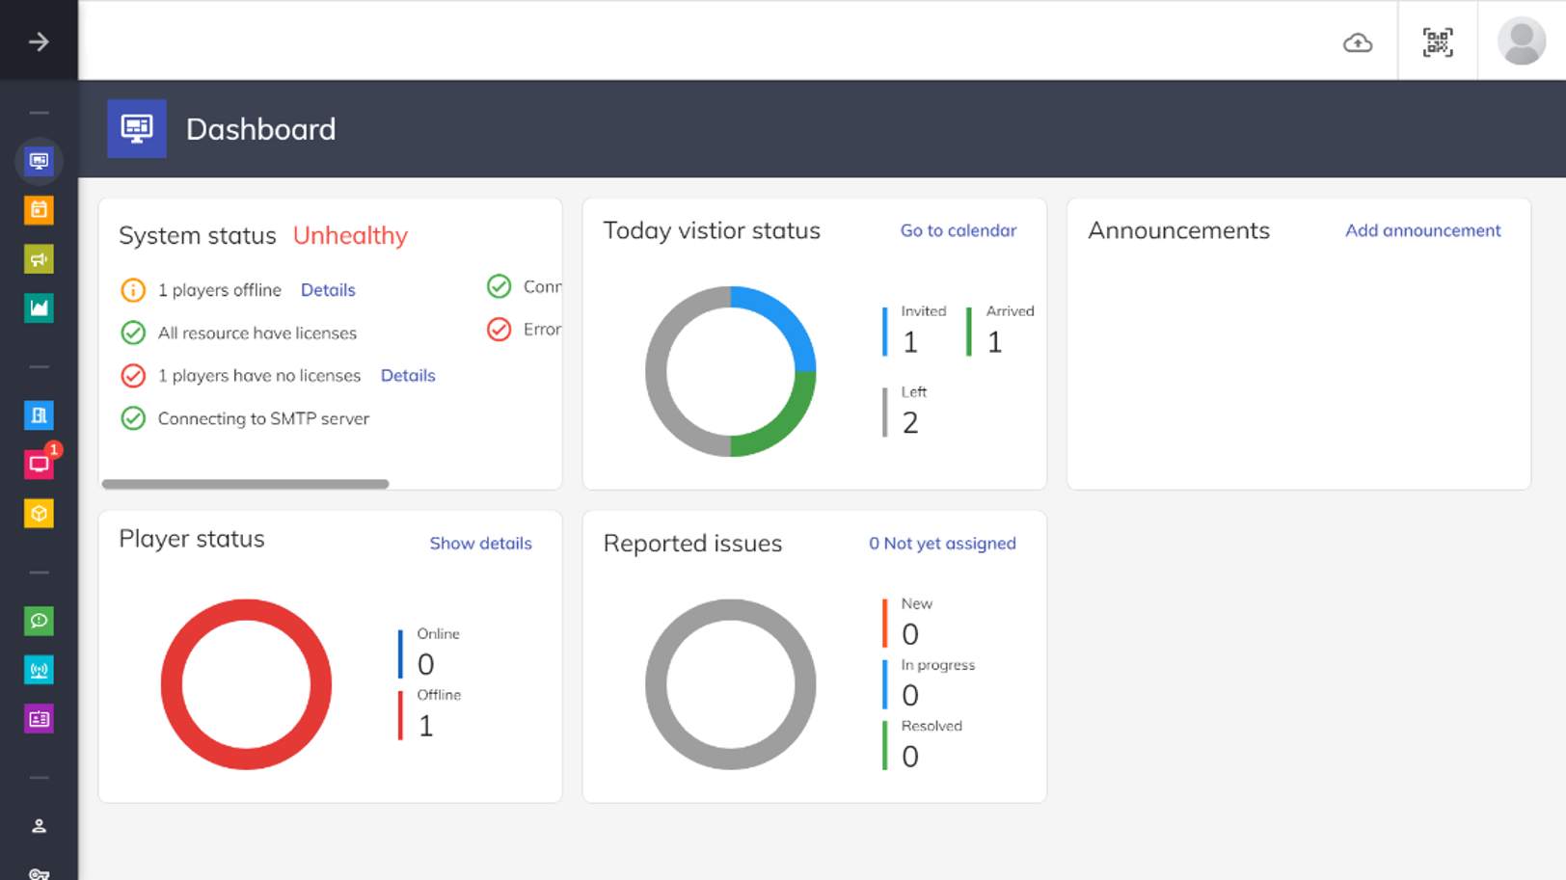Expand the sidebar with the arrow icon
This screenshot has width=1566, height=880.
(x=39, y=41)
